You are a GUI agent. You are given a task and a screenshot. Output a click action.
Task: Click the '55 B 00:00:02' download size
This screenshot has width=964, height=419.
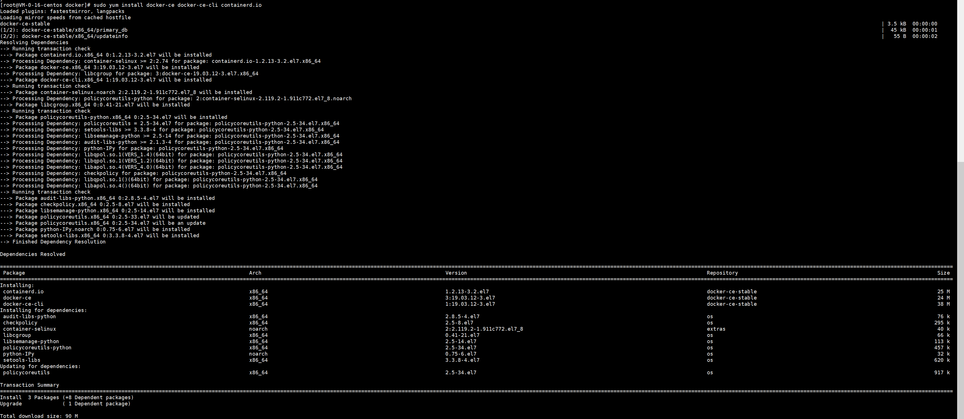(915, 36)
